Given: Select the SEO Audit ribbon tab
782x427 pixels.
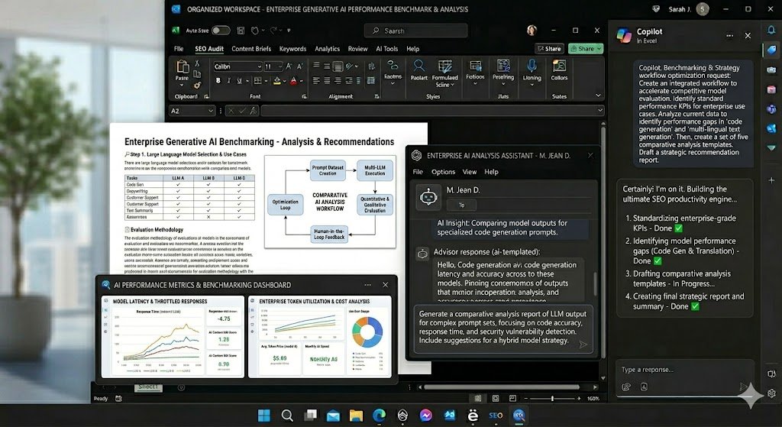Looking at the screenshot, I should point(209,49).
